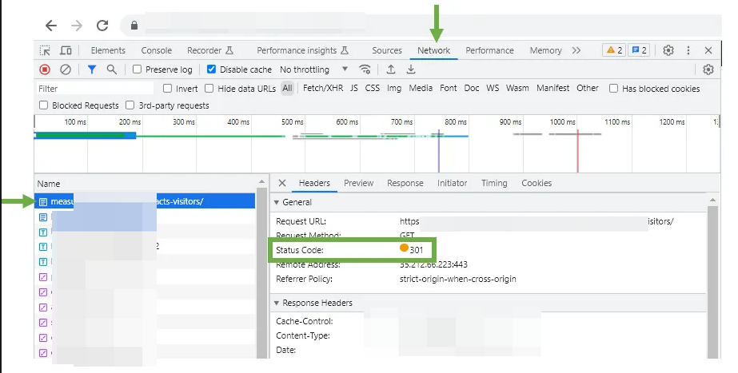Switch to the Console tab

coord(156,50)
